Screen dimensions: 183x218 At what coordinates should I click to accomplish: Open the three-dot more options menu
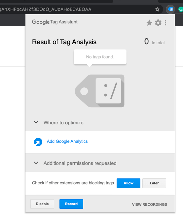click(165, 23)
